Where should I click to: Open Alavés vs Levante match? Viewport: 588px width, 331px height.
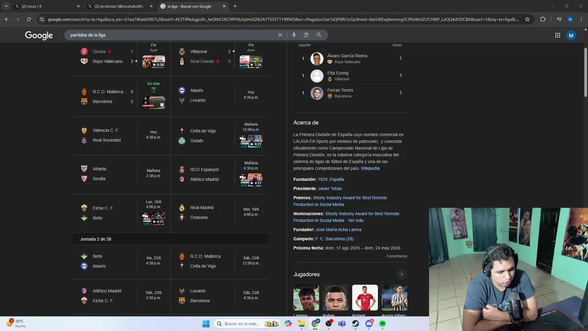click(x=220, y=96)
